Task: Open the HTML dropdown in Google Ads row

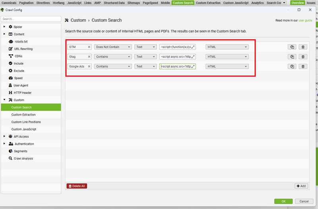Action: click(227, 66)
